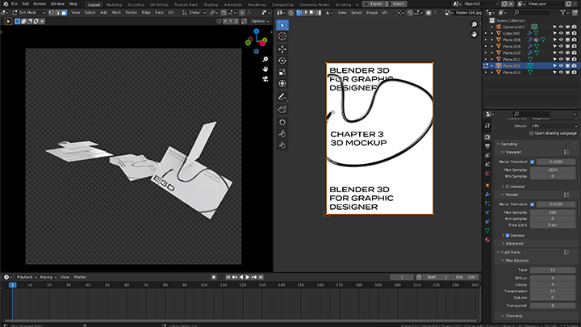
Task: Open the Output properties tab
Action: coord(487,146)
